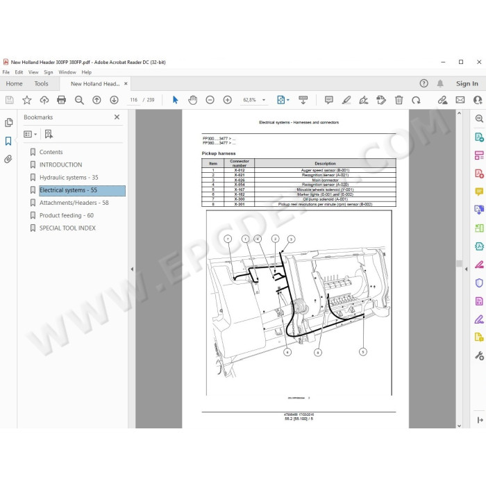Jump to Contents bookmark
The width and height of the screenshot is (486, 486).
[x=51, y=152]
